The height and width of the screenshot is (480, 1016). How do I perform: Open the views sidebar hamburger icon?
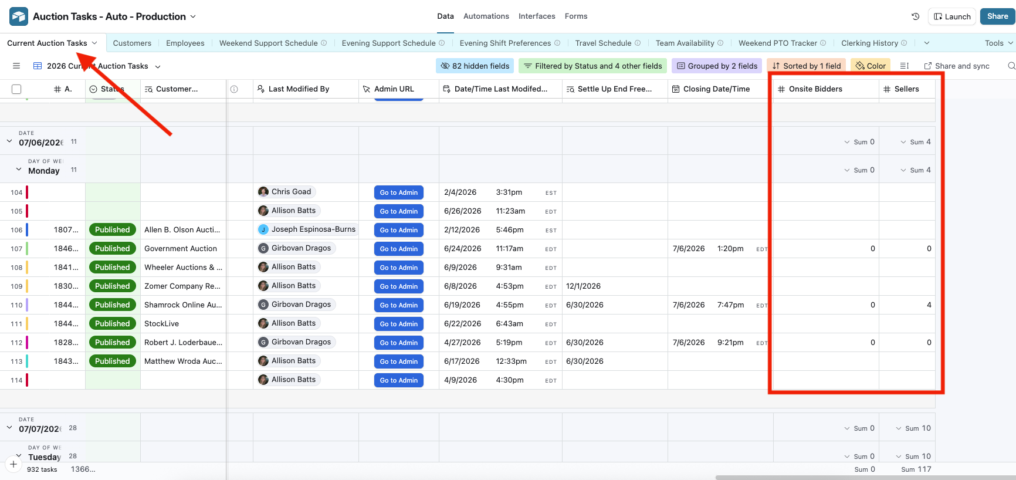point(16,66)
